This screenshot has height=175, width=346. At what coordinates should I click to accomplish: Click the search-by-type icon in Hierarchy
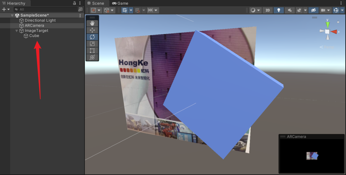click(80, 9)
